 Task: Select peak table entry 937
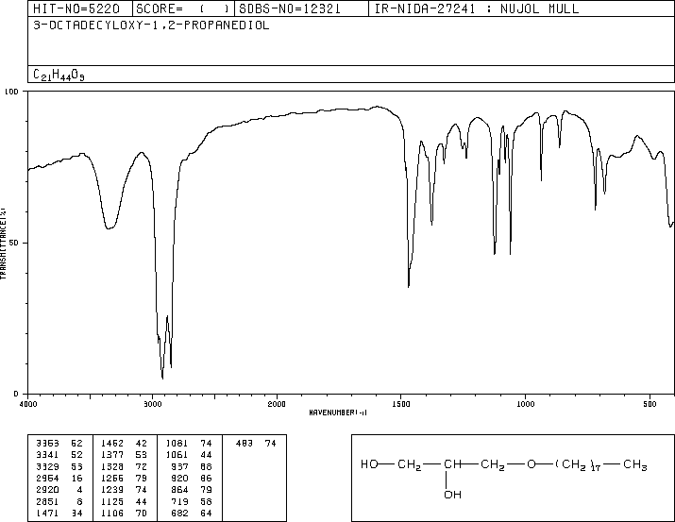[x=192, y=467]
